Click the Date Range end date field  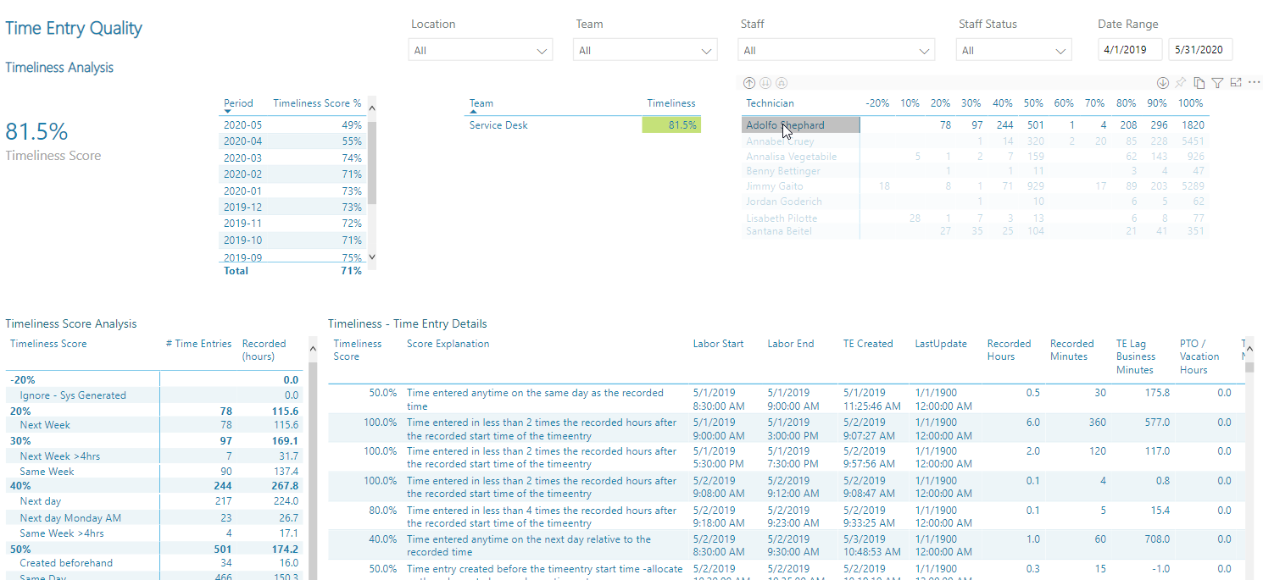point(1200,50)
